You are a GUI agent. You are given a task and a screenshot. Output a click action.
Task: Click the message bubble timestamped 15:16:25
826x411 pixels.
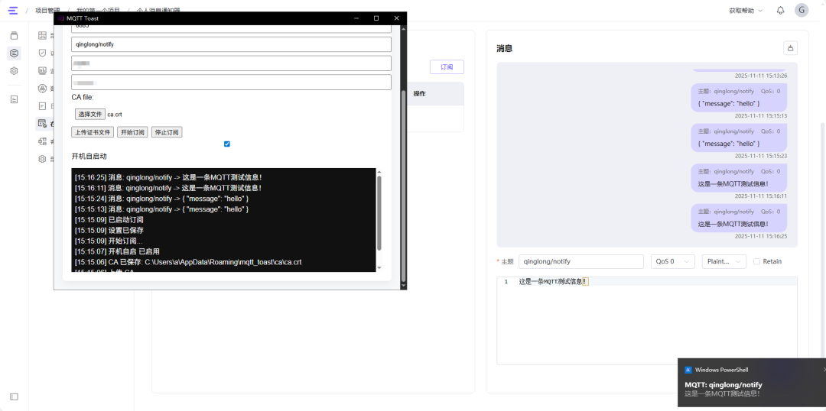[x=739, y=218]
